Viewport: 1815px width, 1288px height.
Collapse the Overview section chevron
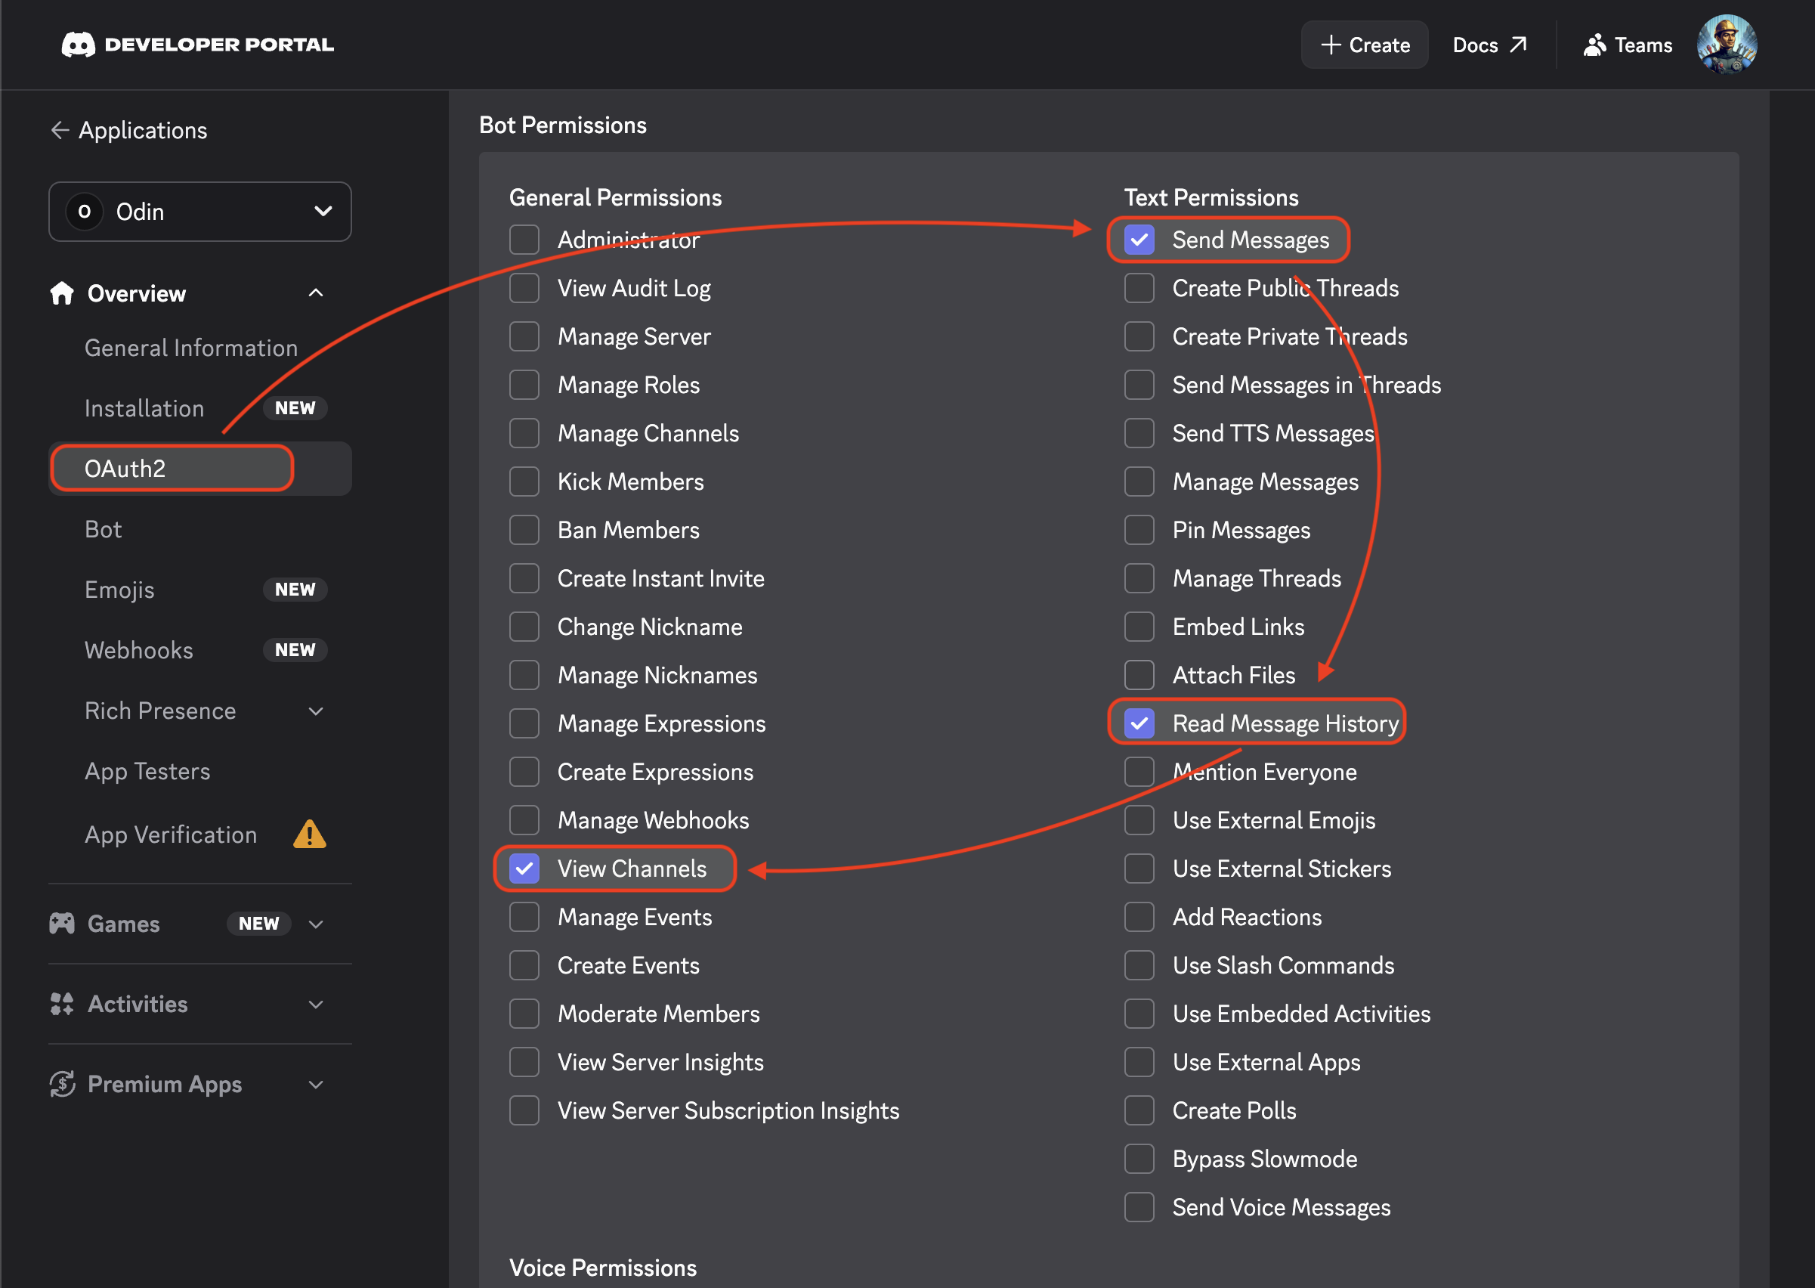(x=316, y=293)
